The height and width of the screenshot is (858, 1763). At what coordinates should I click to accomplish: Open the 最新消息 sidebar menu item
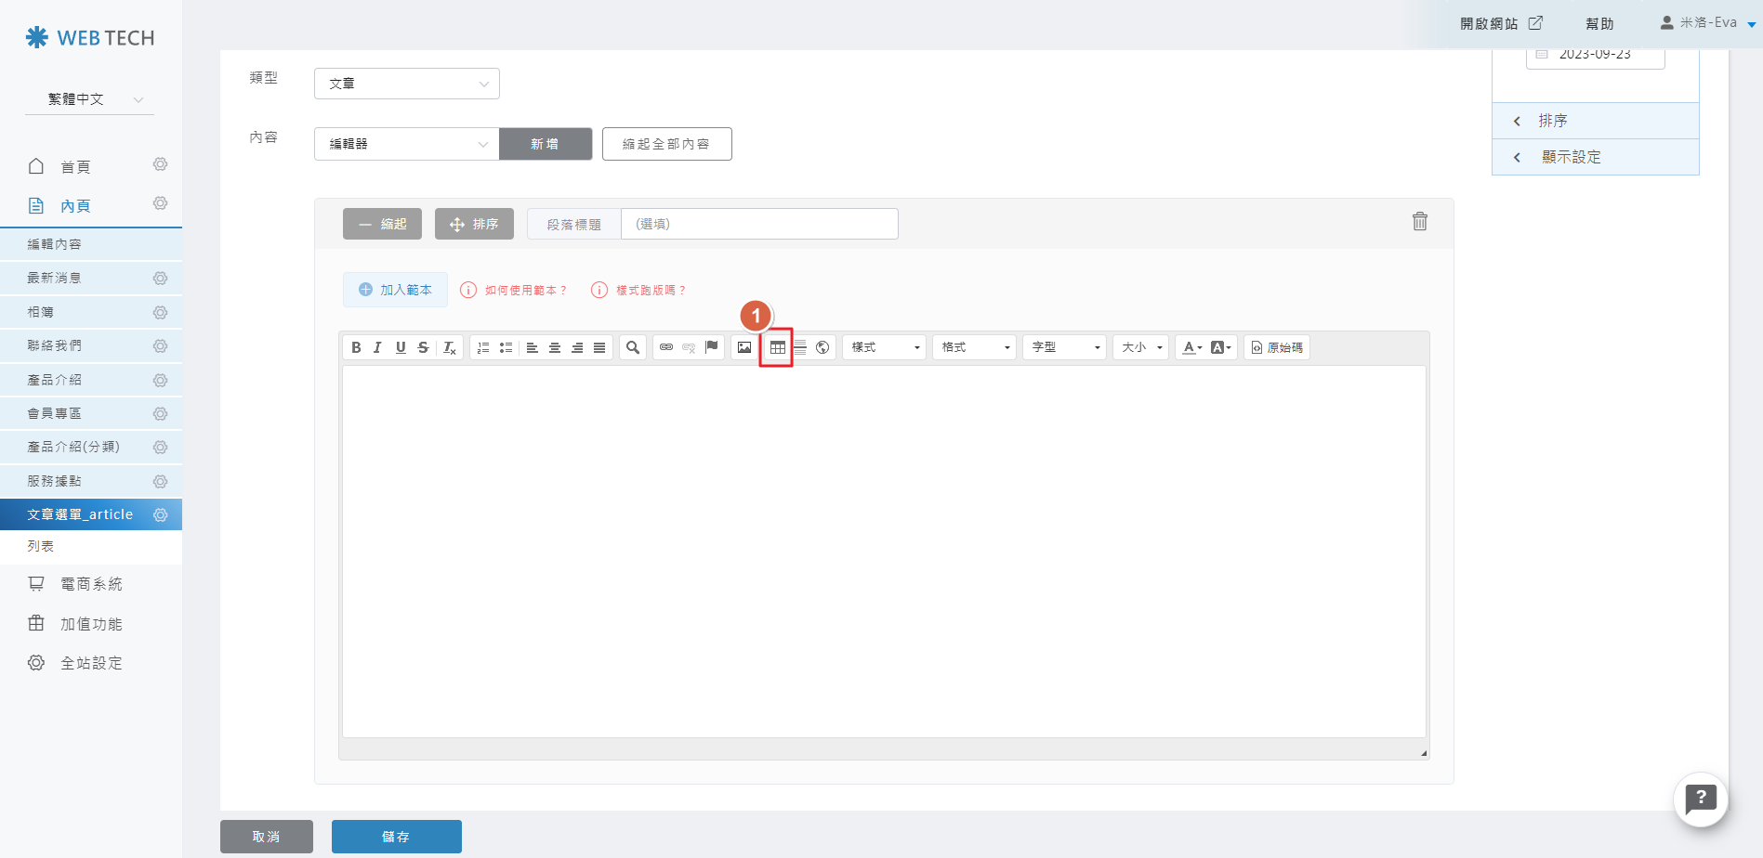coord(54,278)
